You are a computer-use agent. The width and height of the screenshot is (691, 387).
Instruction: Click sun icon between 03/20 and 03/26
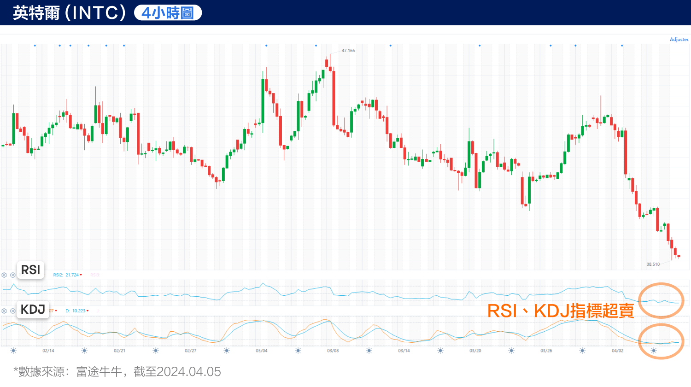[511, 351]
